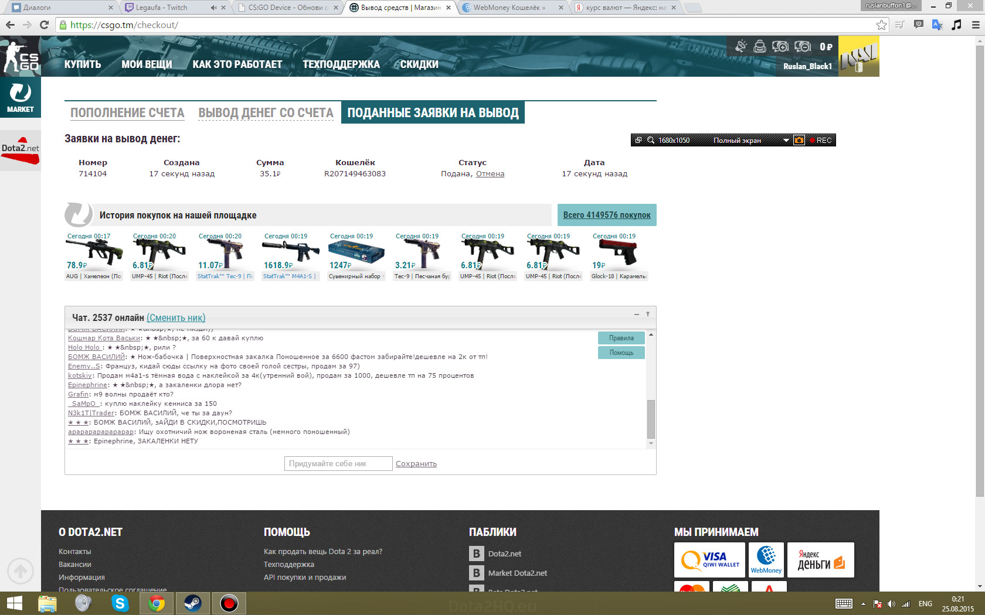Click the chat Помощь button
Screen dimensions: 985x615
(621, 353)
